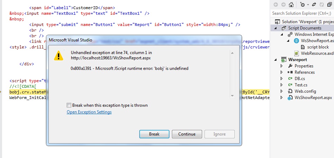Collapse the Wsreport project node

click(276, 60)
